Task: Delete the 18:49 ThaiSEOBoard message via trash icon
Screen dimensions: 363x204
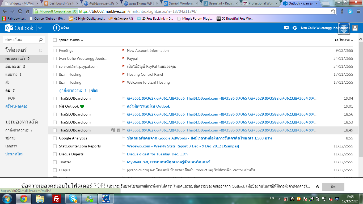Action: pyautogui.click(x=119, y=130)
